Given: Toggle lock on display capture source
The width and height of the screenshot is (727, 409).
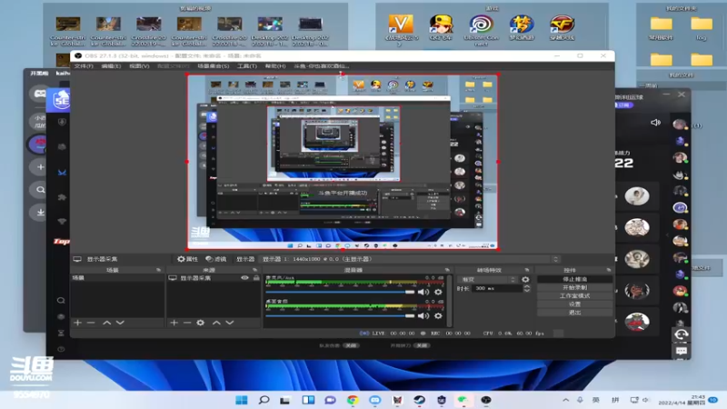Looking at the screenshot, I should [256, 278].
